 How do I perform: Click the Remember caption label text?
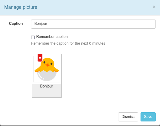click(x=52, y=37)
